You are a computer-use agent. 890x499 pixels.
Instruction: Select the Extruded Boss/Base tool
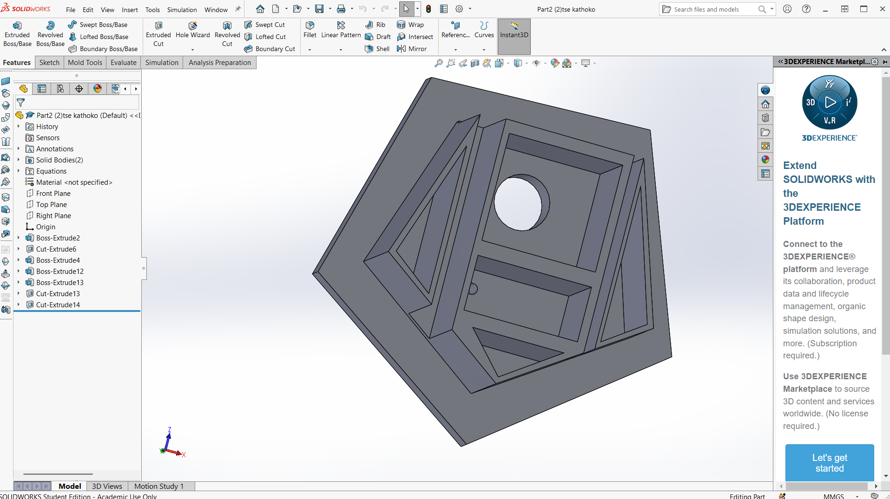[x=17, y=34]
